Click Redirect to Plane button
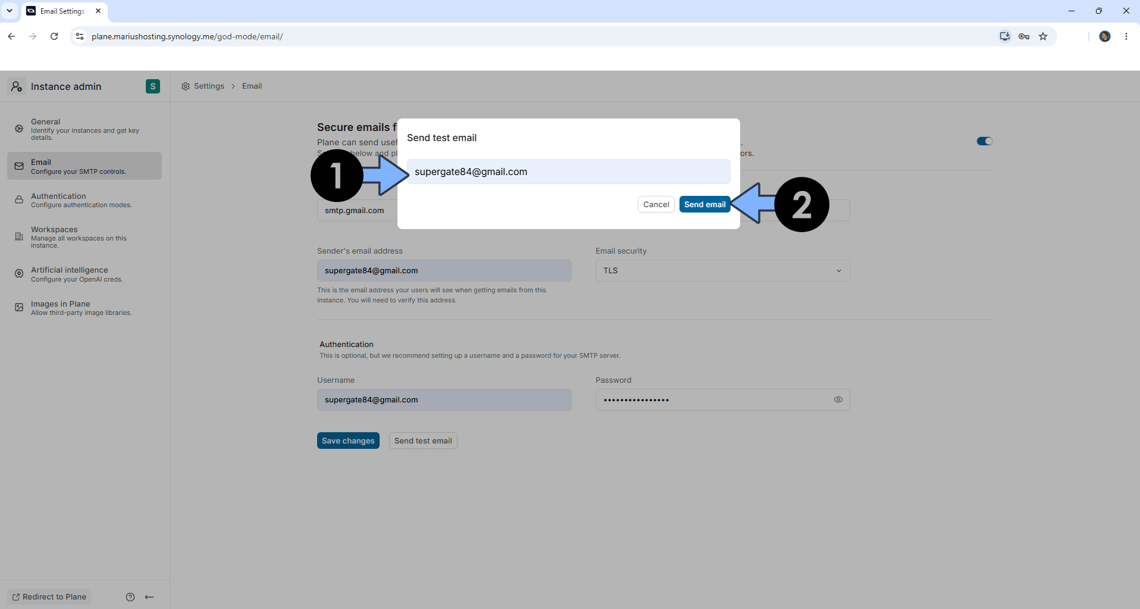The image size is (1140, 609). click(x=49, y=596)
